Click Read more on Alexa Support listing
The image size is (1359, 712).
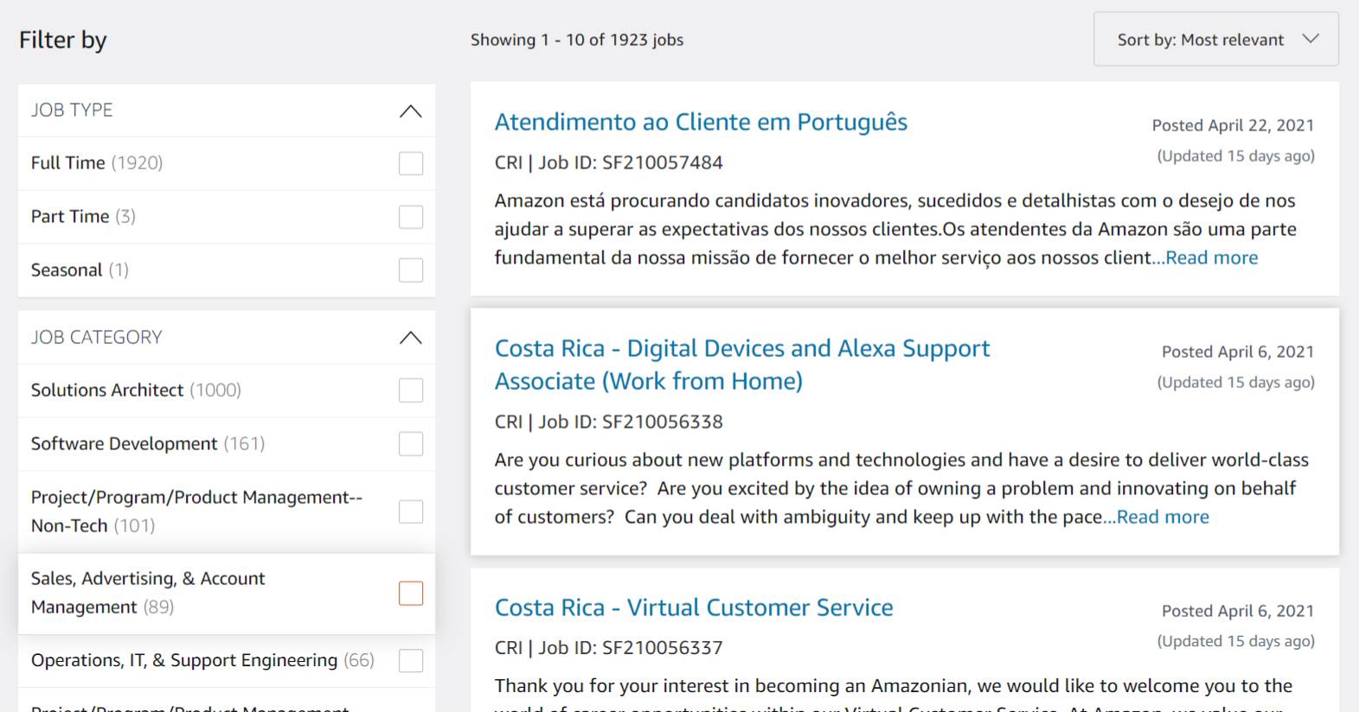1163,518
